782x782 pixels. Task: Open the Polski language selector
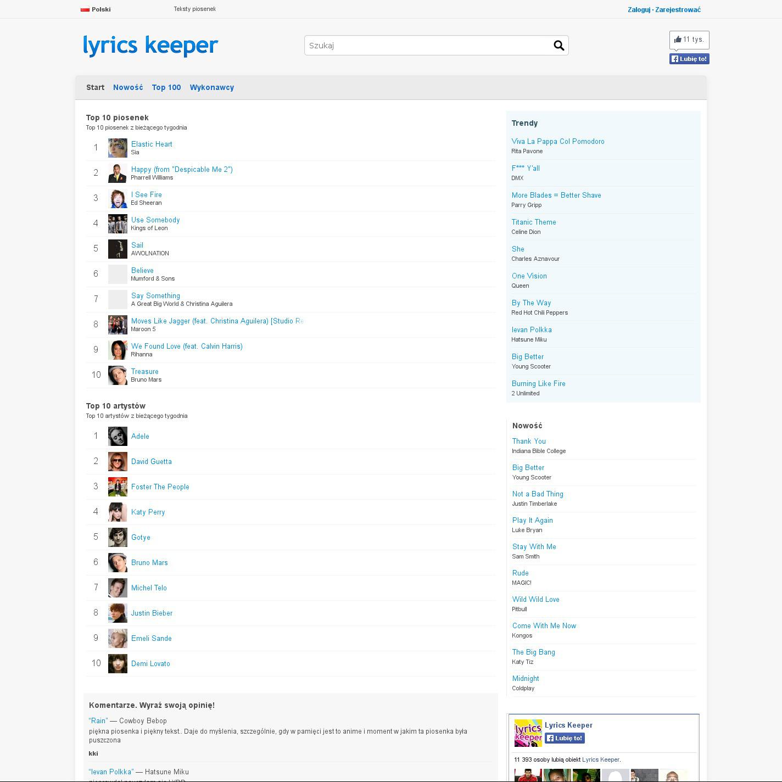pos(101,9)
